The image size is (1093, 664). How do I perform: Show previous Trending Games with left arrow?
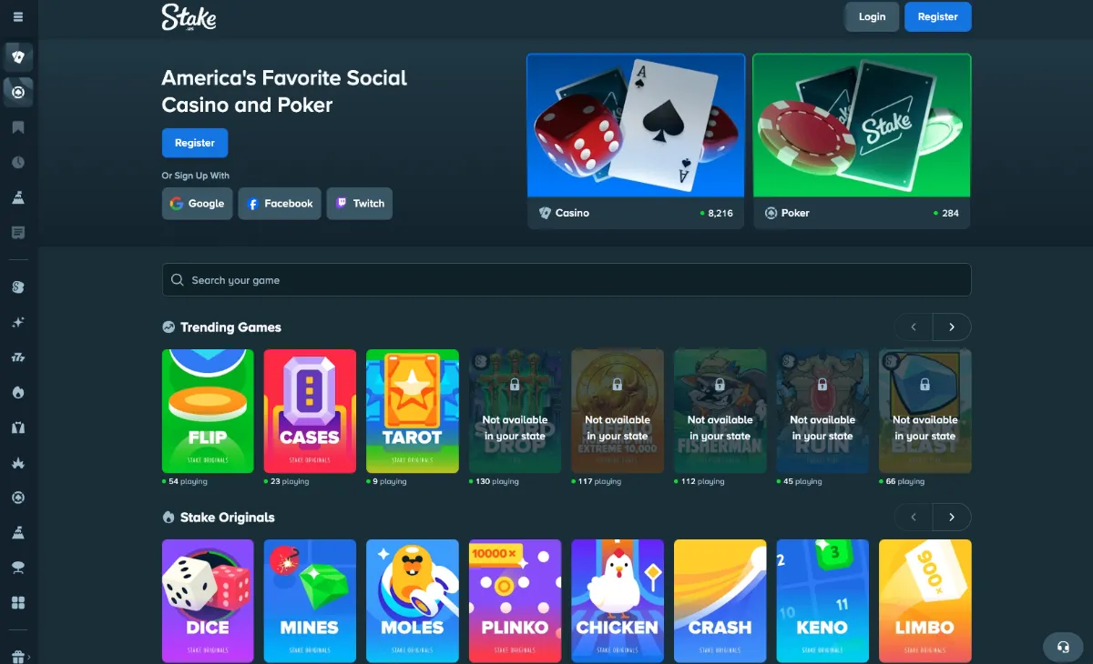pos(914,327)
